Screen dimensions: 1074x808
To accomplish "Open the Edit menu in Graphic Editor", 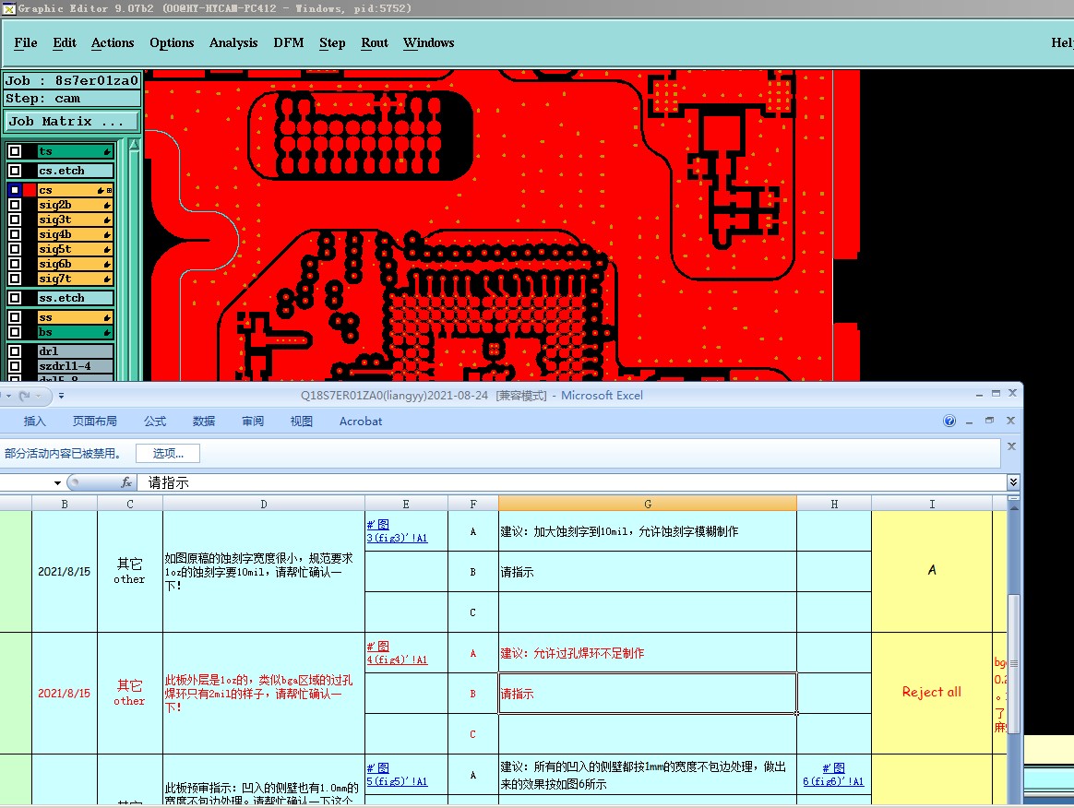I will (65, 42).
